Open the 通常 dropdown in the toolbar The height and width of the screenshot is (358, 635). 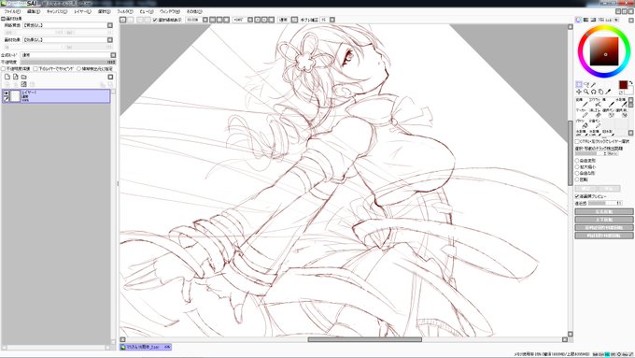[x=294, y=20]
